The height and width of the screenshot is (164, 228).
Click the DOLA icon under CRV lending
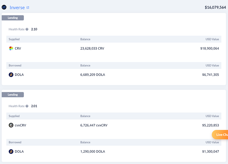point(11,75)
